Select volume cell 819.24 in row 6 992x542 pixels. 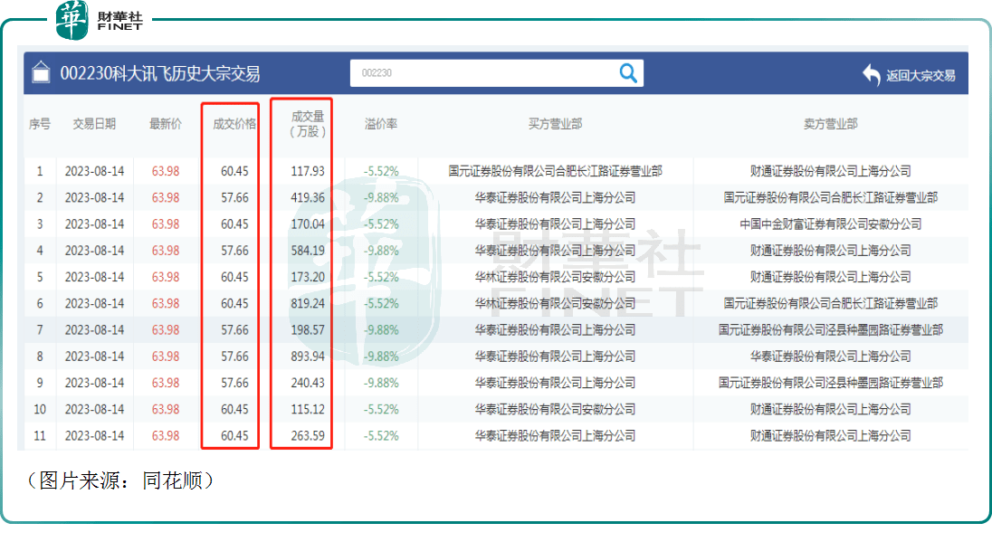[x=308, y=304]
